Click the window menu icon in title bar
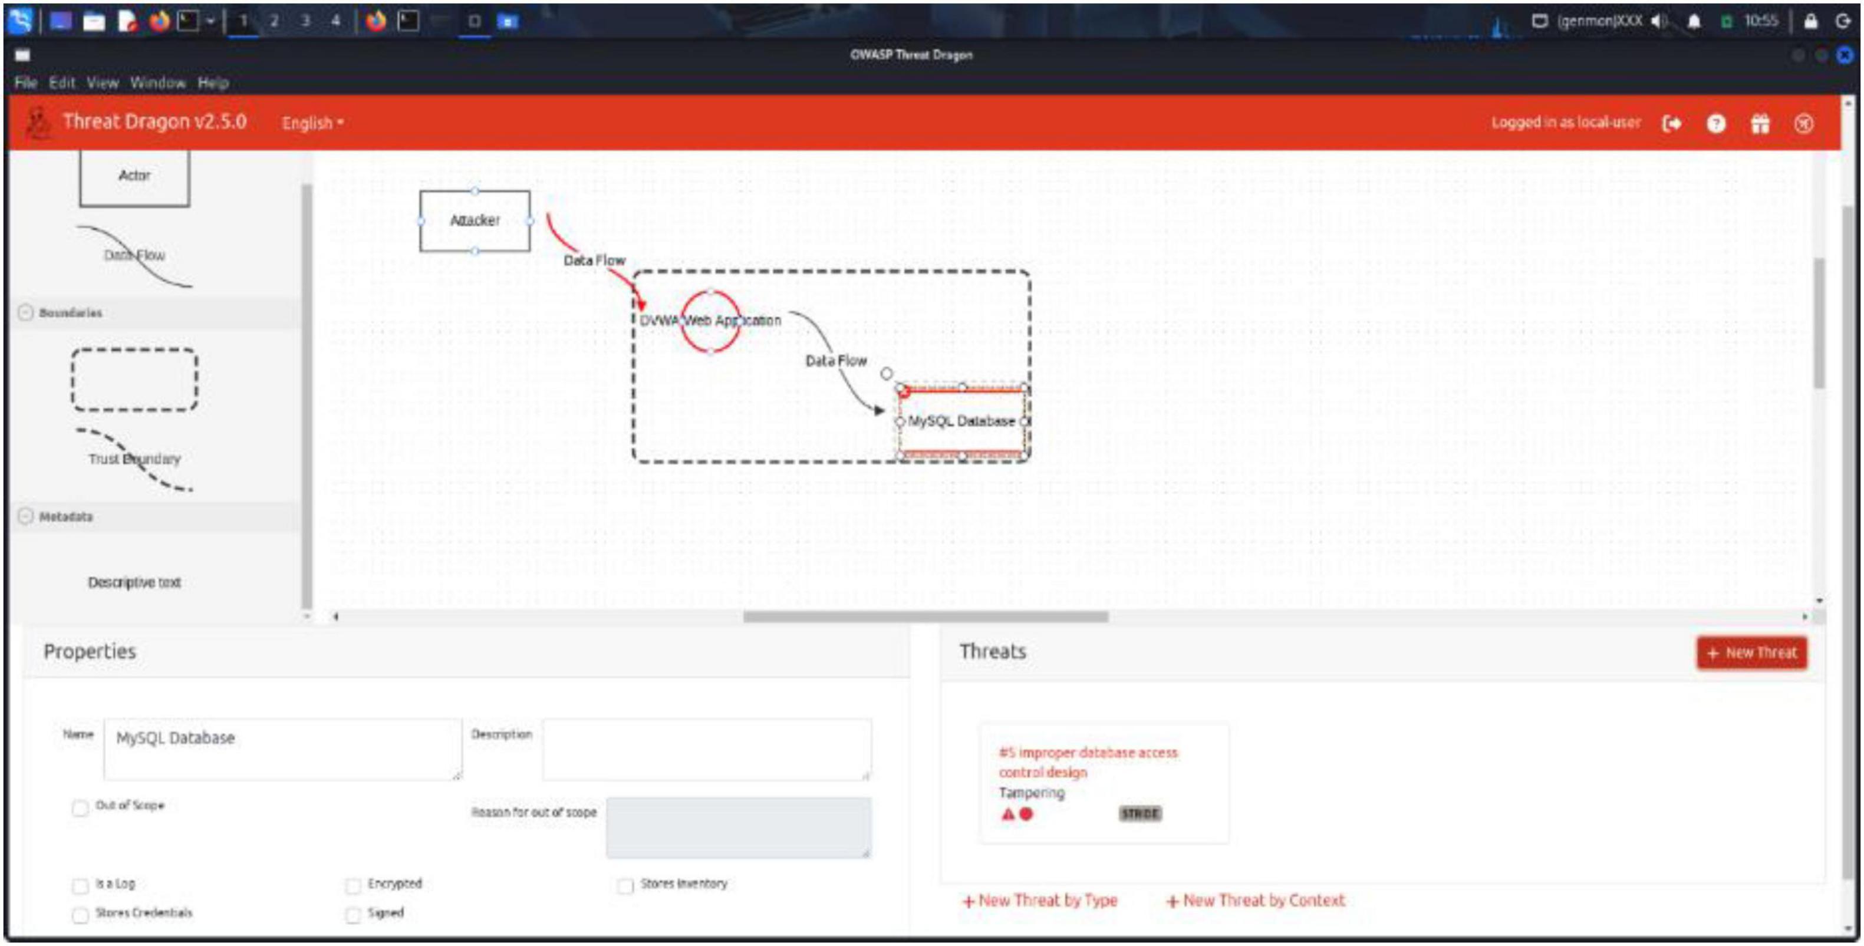Viewport: 1864px width, 946px height. click(x=22, y=55)
